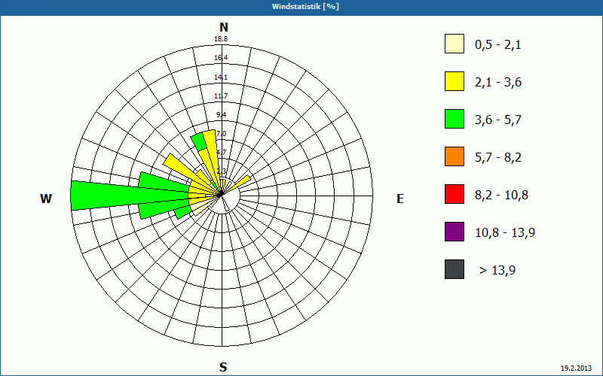Click the S compass label
The height and width of the screenshot is (376, 603).
pos(223,367)
